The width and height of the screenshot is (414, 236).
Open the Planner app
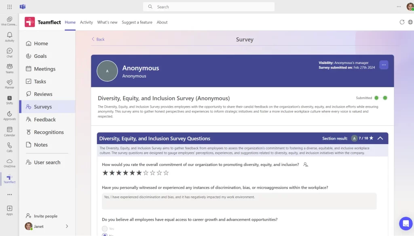click(10, 84)
